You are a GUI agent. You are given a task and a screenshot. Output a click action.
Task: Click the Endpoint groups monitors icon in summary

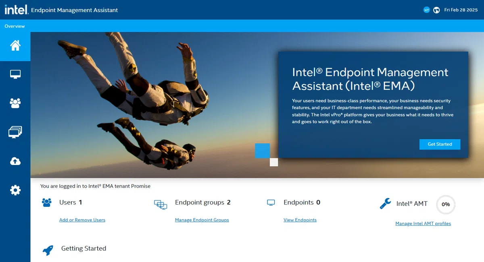tap(161, 204)
